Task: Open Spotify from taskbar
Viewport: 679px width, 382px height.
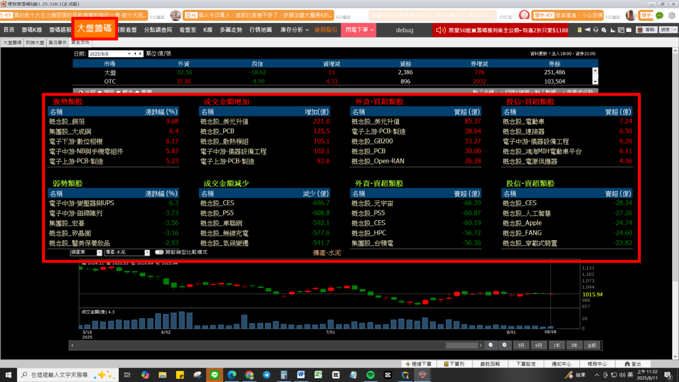Action: pos(370,375)
